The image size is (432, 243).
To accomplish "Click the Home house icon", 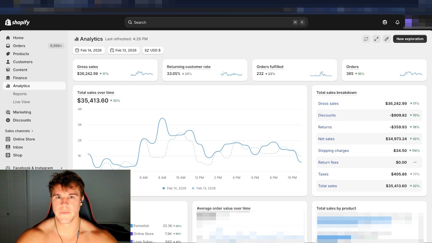I will coord(8,38).
